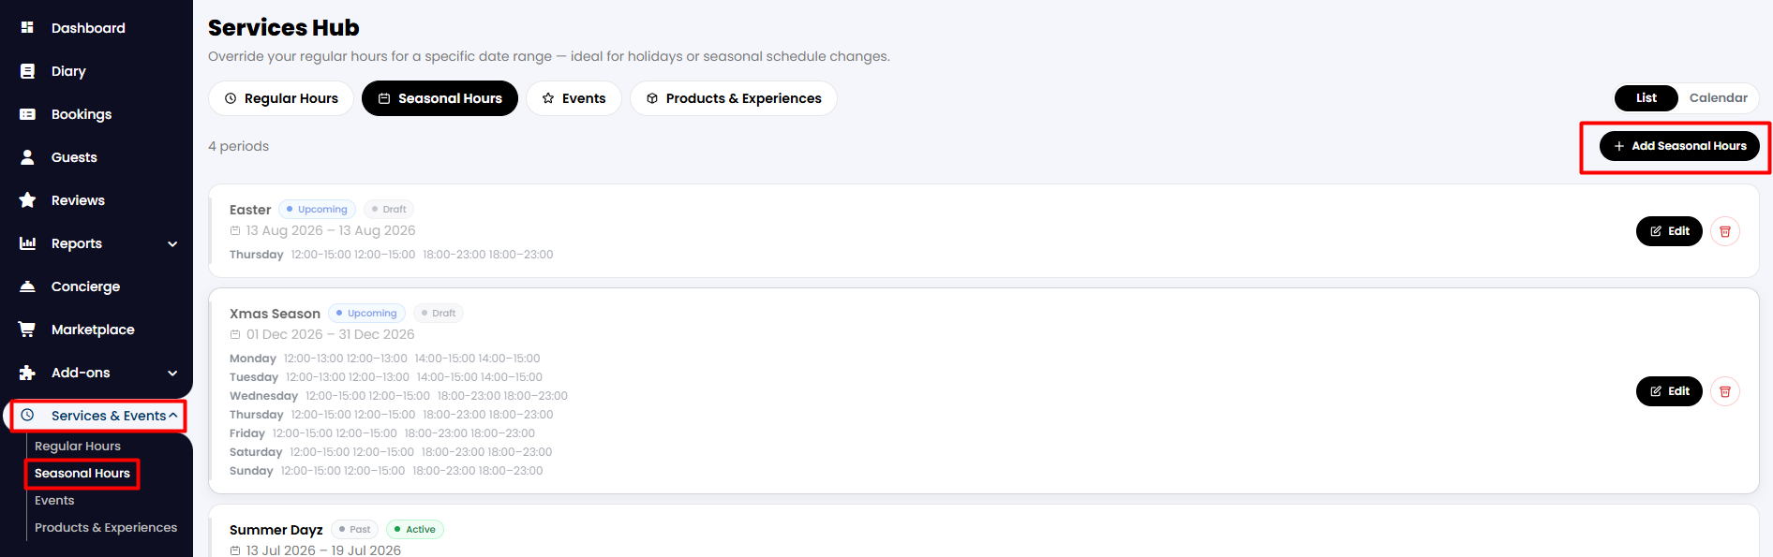Open the Dashboard grid icon

point(27,28)
